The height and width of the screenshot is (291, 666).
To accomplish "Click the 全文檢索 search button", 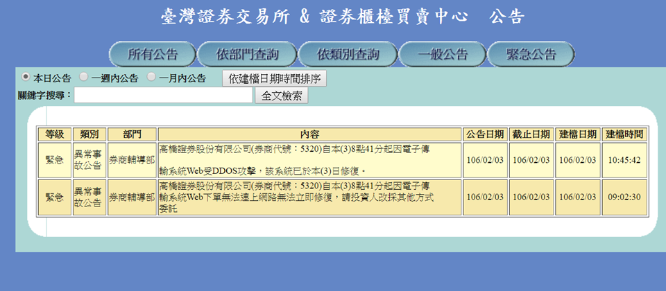I will click(x=281, y=96).
